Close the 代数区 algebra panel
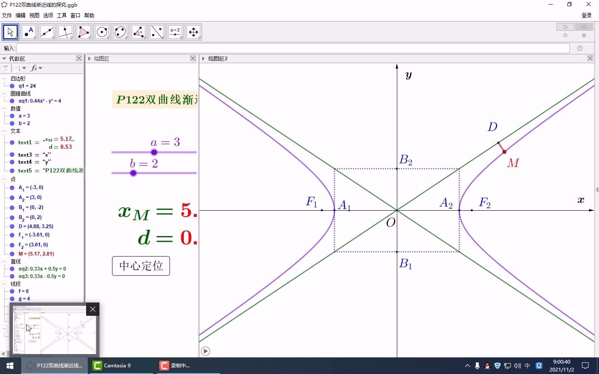Screen dimensions: 599x374 pyautogui.click(x=79, y=58)
